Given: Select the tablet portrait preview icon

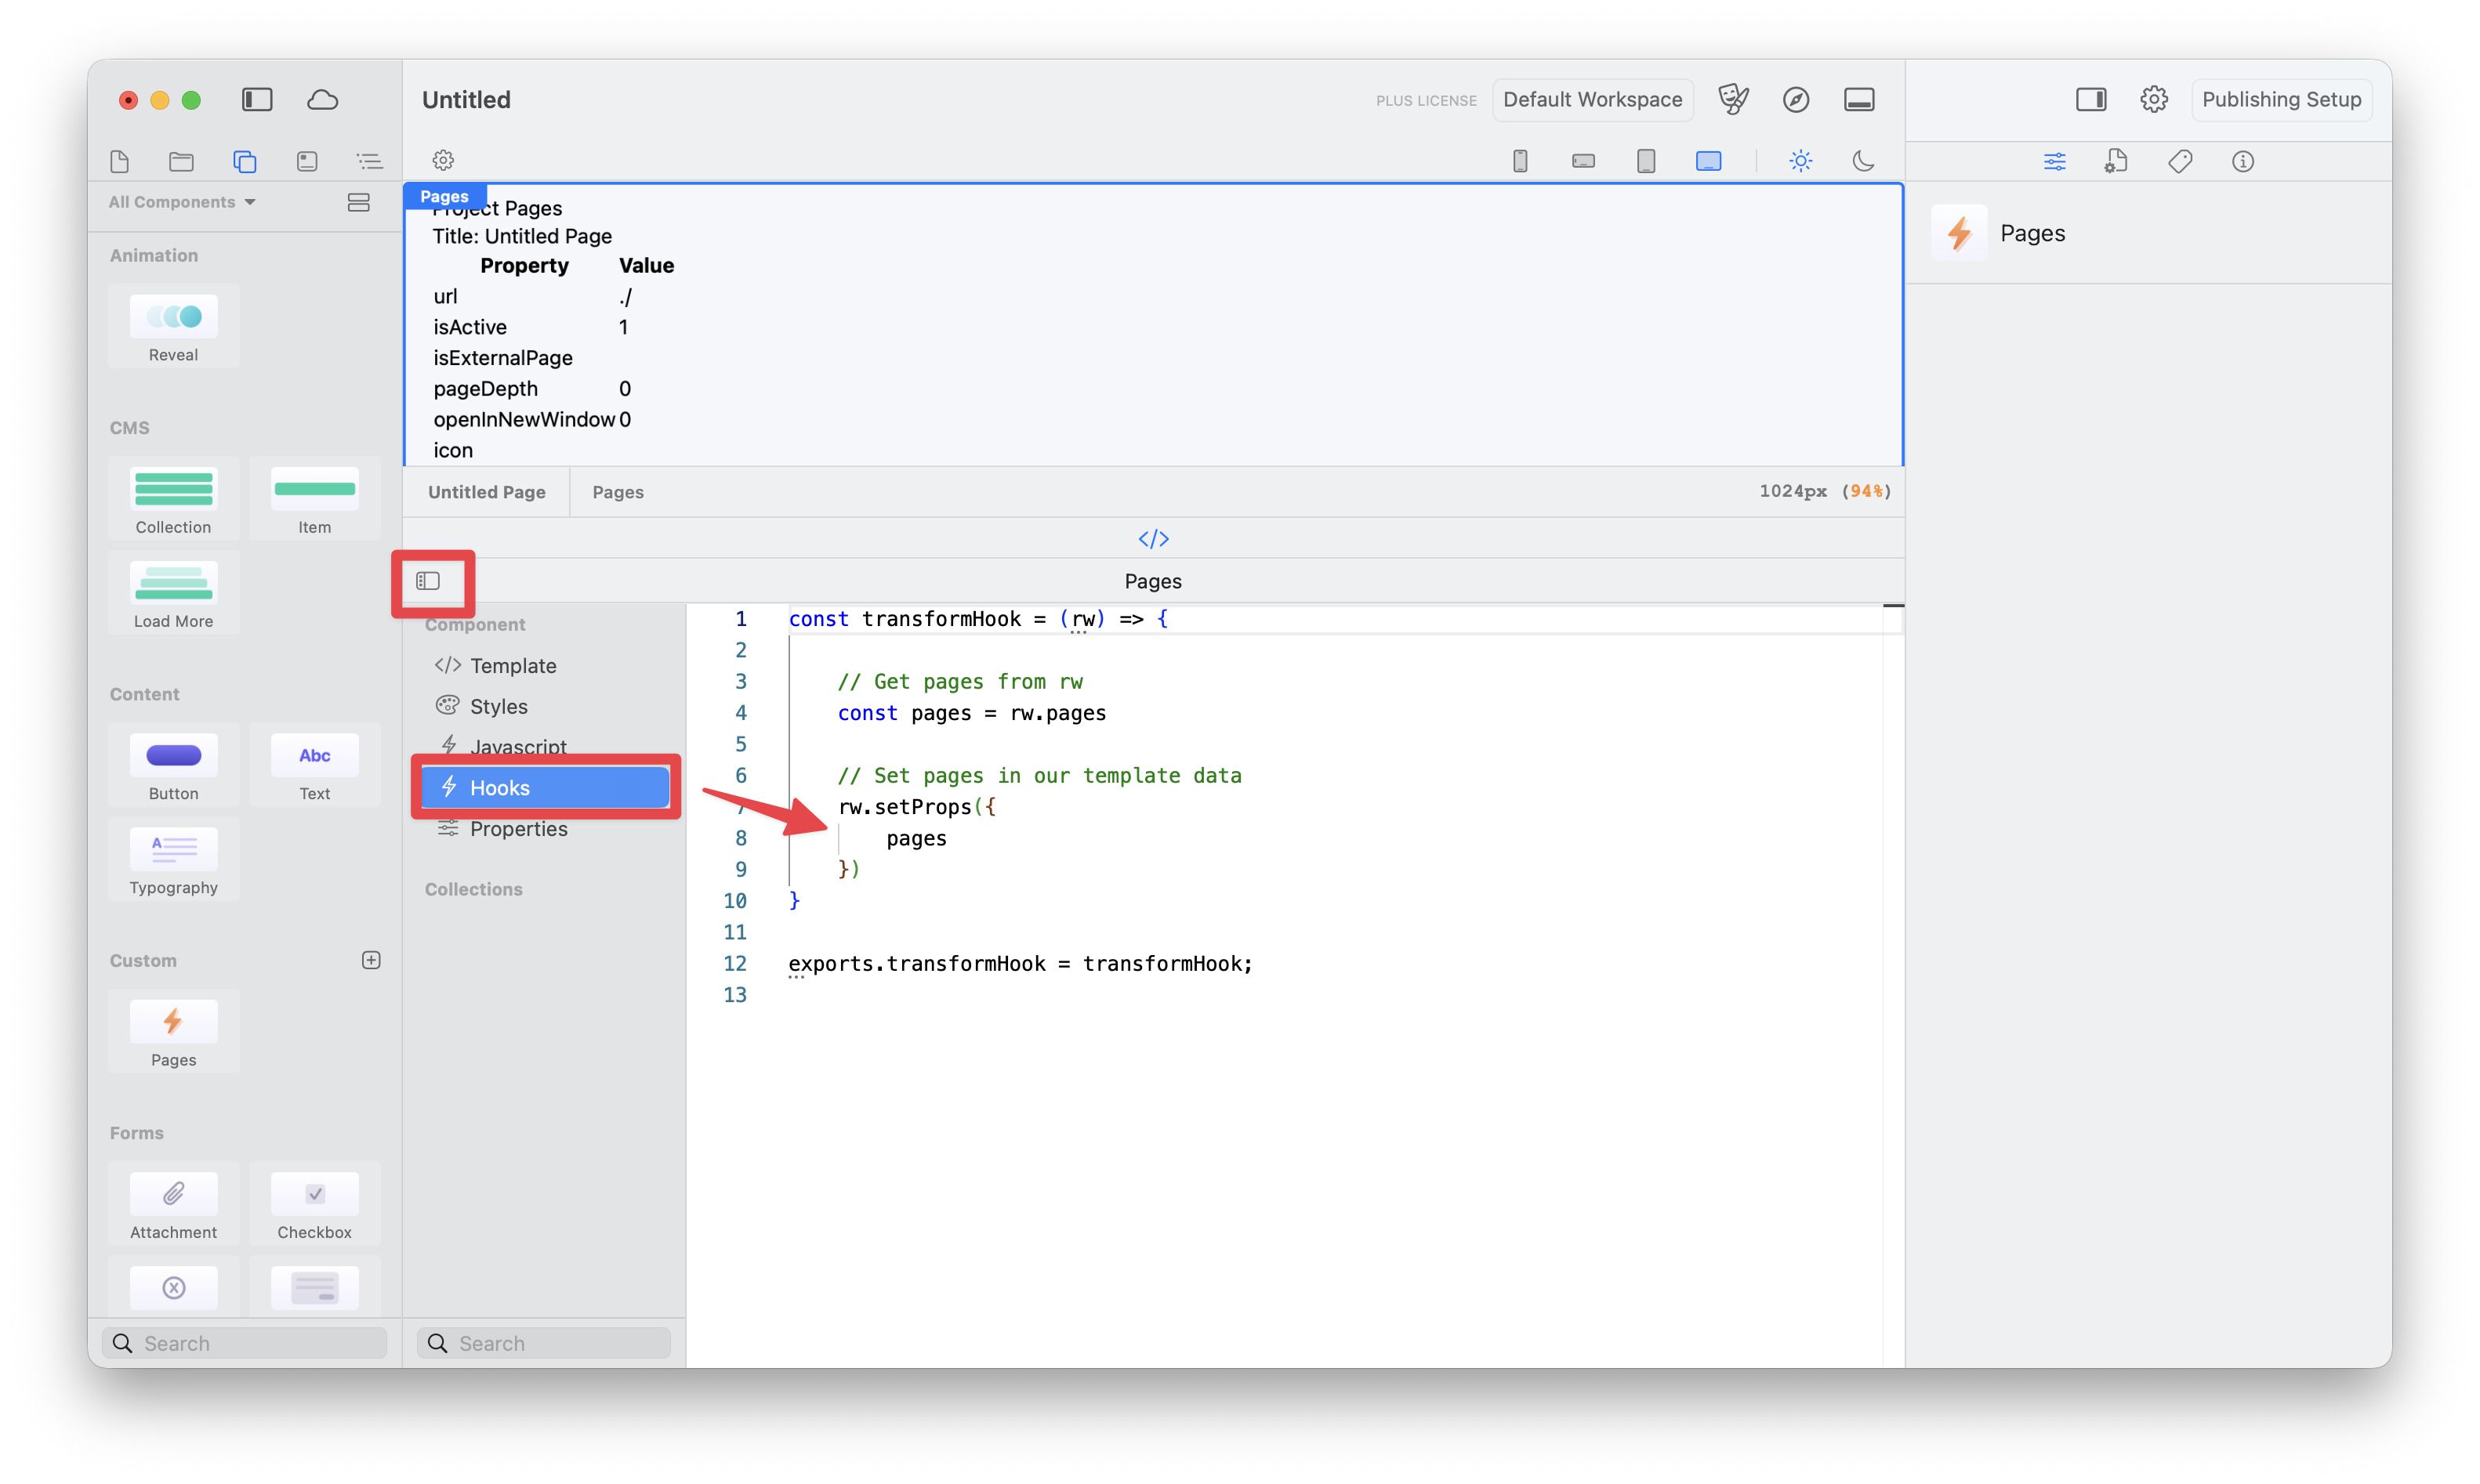Looking at the screenshot, I should click(1646, 161).
